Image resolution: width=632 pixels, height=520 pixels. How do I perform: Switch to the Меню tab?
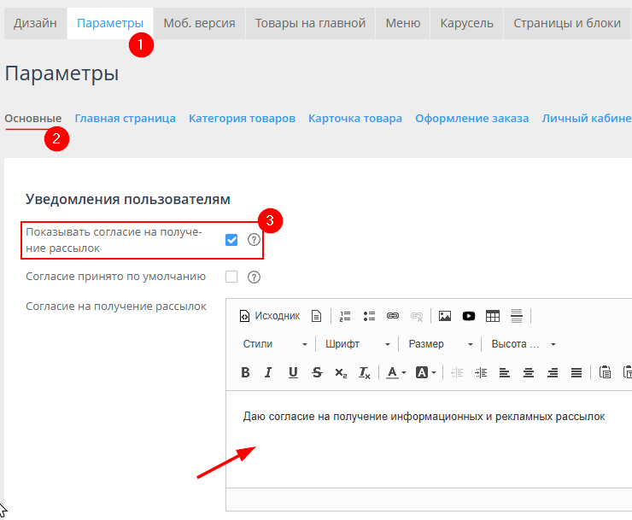(x=402, y=23)
